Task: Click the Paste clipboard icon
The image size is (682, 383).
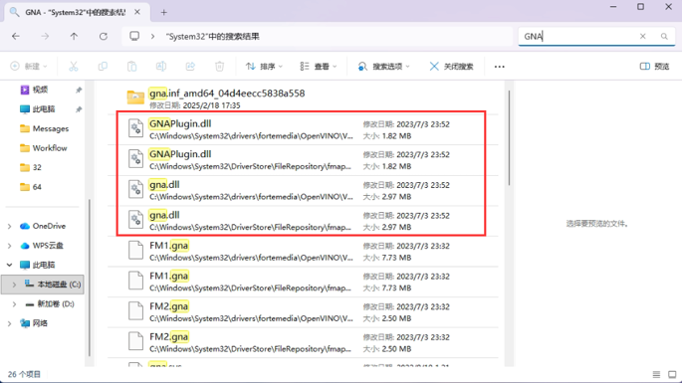Action: pyautogui.click(x=131, y=67)
